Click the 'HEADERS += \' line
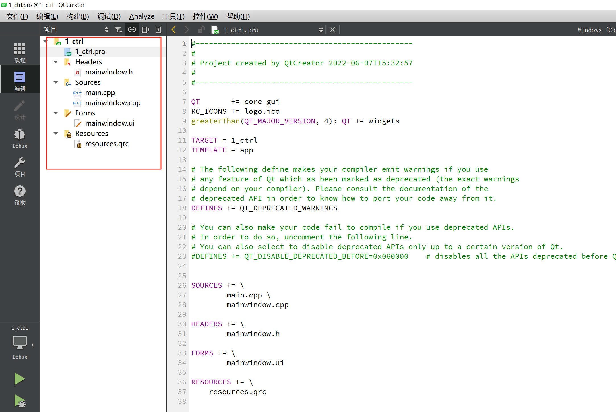Viewport: 616px width, 412px height. coord(218,324)
